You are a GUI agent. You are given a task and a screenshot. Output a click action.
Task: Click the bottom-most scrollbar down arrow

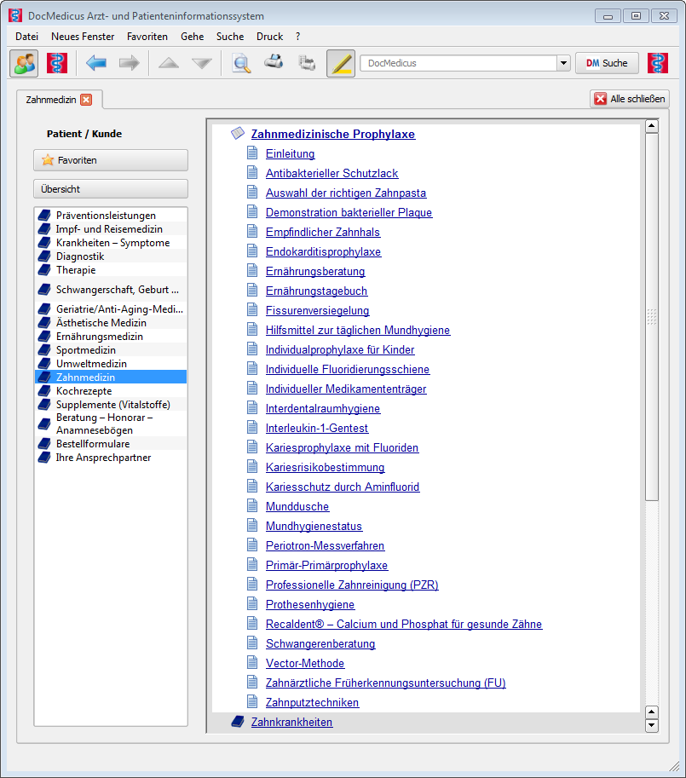(x=652, y=725)
